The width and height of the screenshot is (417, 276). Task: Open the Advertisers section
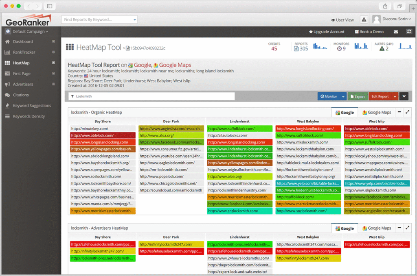point(24,84)
